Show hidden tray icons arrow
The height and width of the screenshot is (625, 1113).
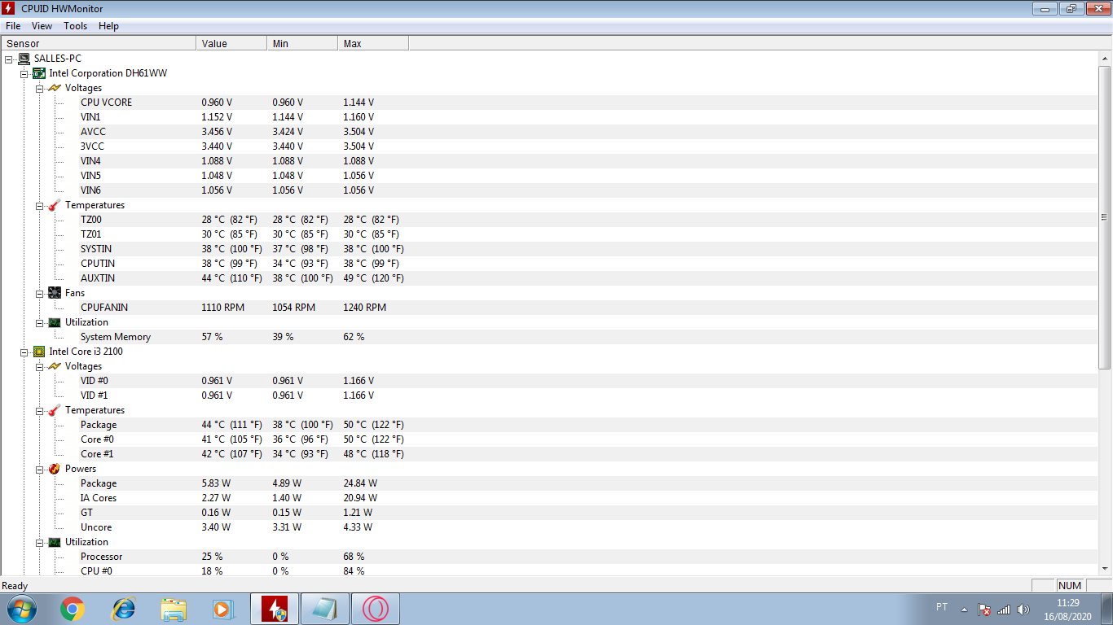[x=964, y=609]
